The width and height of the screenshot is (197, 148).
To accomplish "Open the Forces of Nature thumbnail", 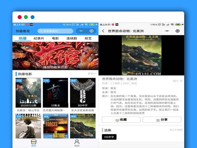I will pyautogui.click(x=55, y=126).
